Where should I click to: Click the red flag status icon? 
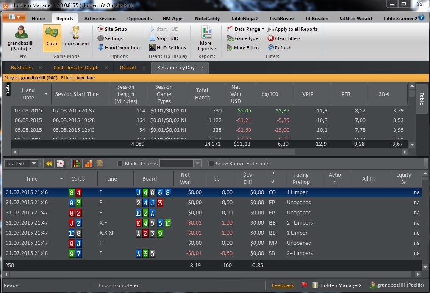click(305, 285)
